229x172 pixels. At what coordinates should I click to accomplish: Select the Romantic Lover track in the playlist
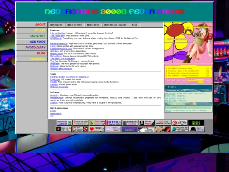(187, 68)
